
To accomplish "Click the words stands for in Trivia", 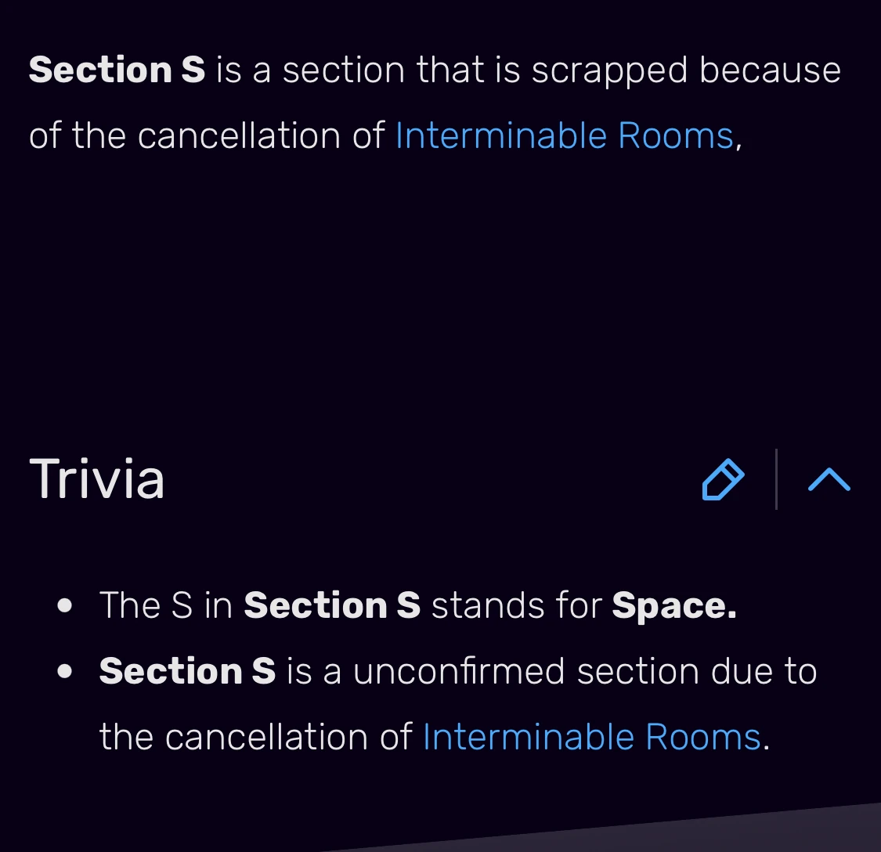I will pyautogui.click(x=516, y=605).
